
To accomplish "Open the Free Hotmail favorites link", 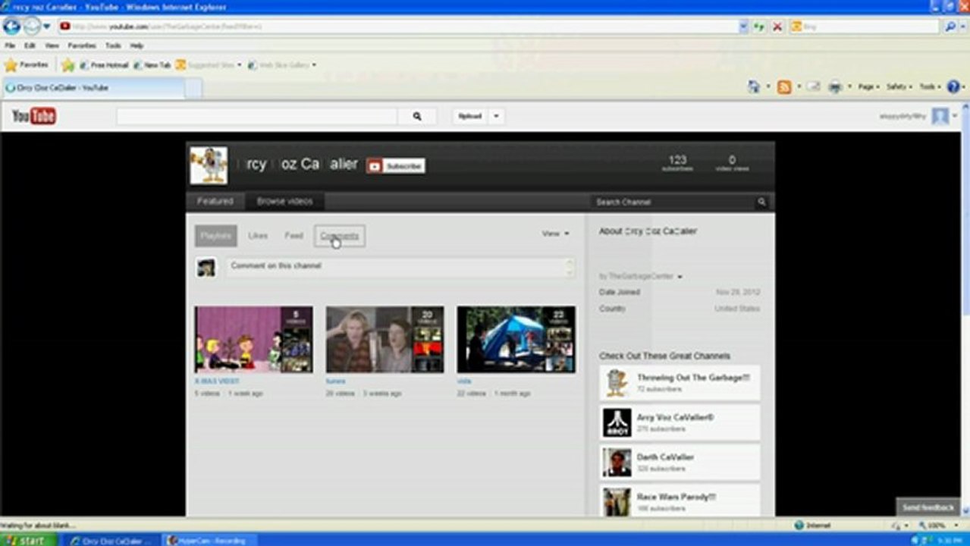I will [104, 65].
